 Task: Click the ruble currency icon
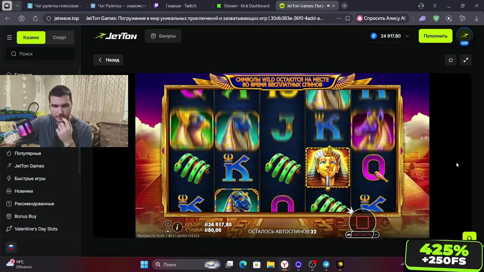pos(374,36)
